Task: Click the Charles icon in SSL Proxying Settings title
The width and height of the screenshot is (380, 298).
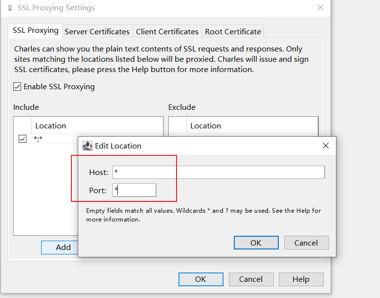Action: coord(10,8)
